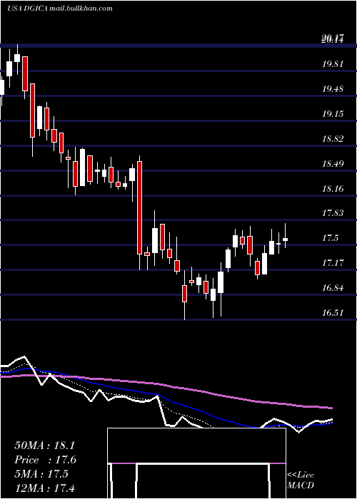Screen dimensions: 357x499
Task: Click the '50MA : 18.1' readout
Action: pyautogui.click(x=44, y=446)
